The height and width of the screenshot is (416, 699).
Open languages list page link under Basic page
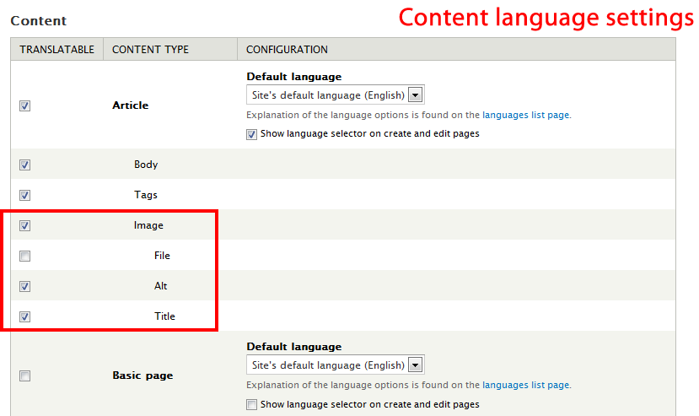pyautogui.click(x=526, y=385)
